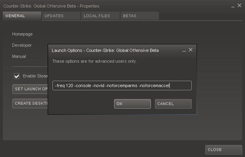Open the LOCAL FILES tab
This screenshot has width=245, height=157.
(x=100, y=16)
